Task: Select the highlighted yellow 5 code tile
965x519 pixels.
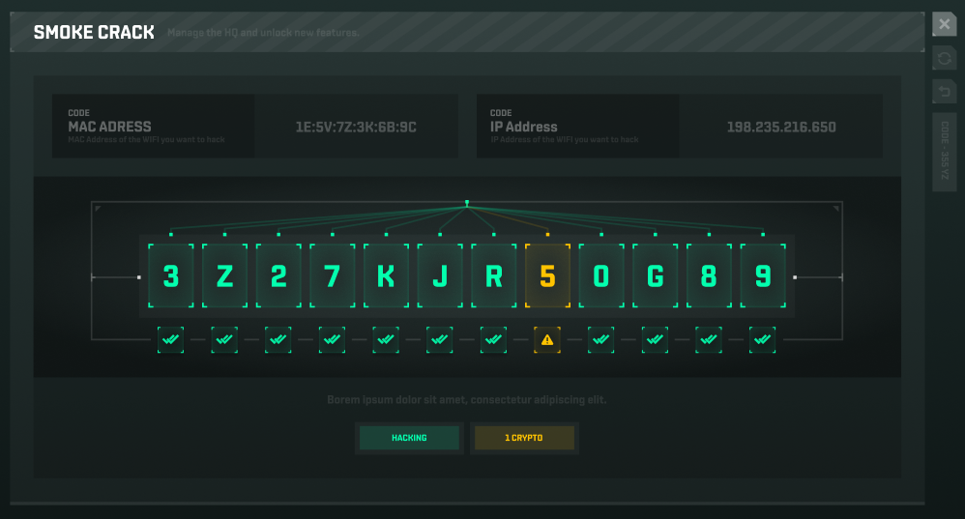Action: coord(547,276)
